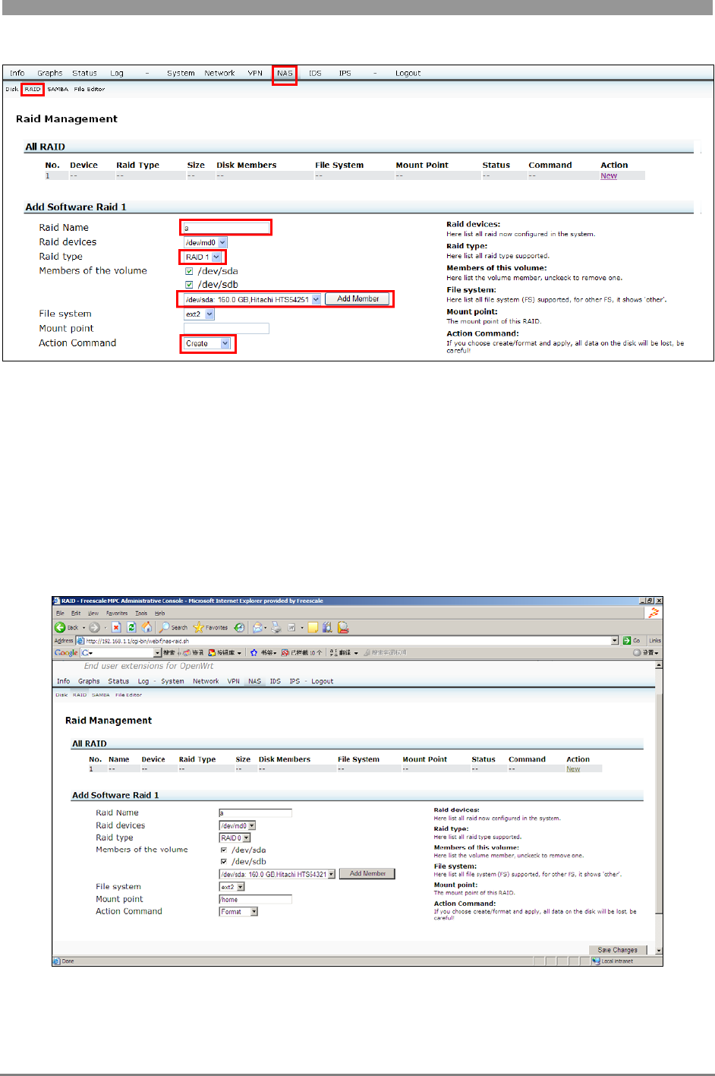Click Logout in the Internet Explorer page menu
The height and width of the screenshot is (1076, 715).
click(x=322, y=681)
